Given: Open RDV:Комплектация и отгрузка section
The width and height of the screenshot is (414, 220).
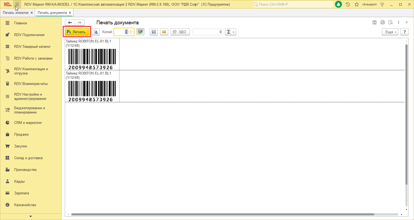Looking at the screenshot, I should pyautogui.click(x=31, y=71).
